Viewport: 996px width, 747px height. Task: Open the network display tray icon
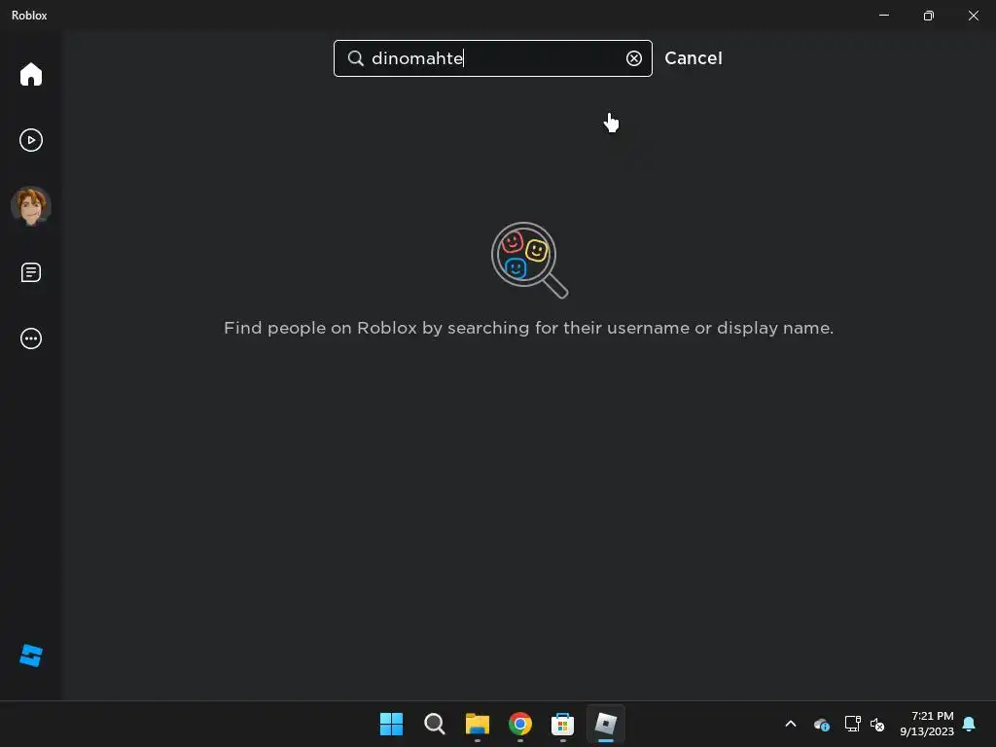click(x=852, y=724)
